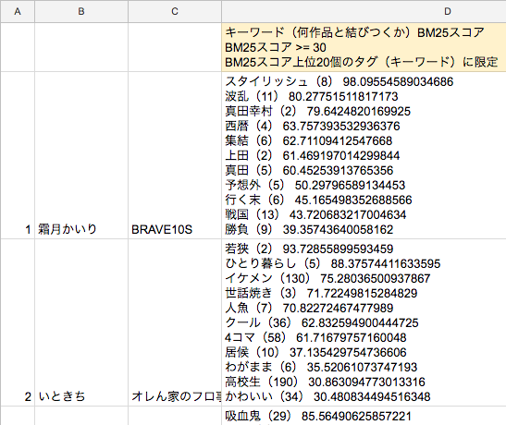This screenshot has width=506, height=425.
Task: Select the cell containing BRAVE10S
Action: pyautogui.click(x=175, y=155)
